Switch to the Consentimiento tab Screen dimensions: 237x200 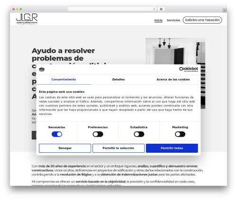click(64, 79)
